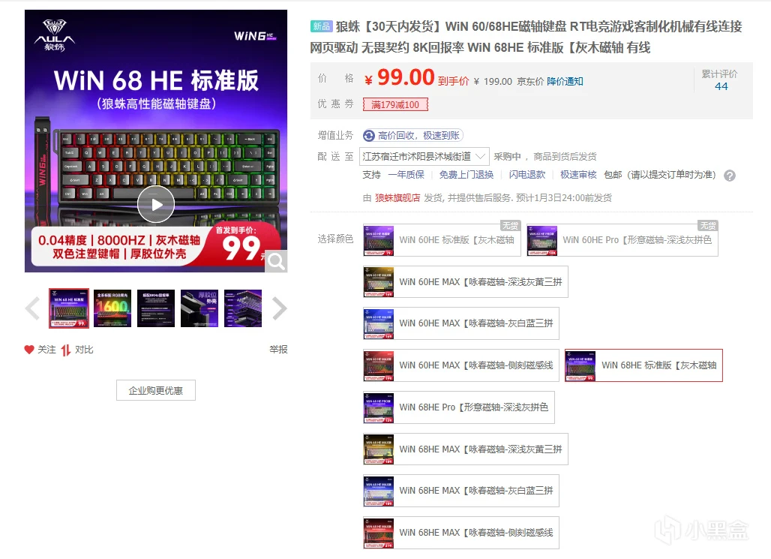Click the compare icon next to 对比
Image resolution: width=771 pixels, height=559 pixels.
click(x=66, y=350)
